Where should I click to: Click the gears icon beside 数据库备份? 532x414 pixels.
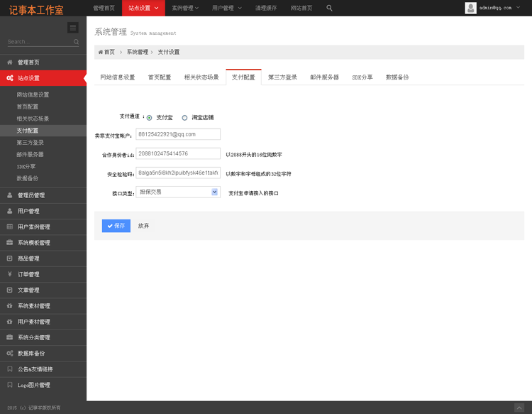(x=10, y=353)
